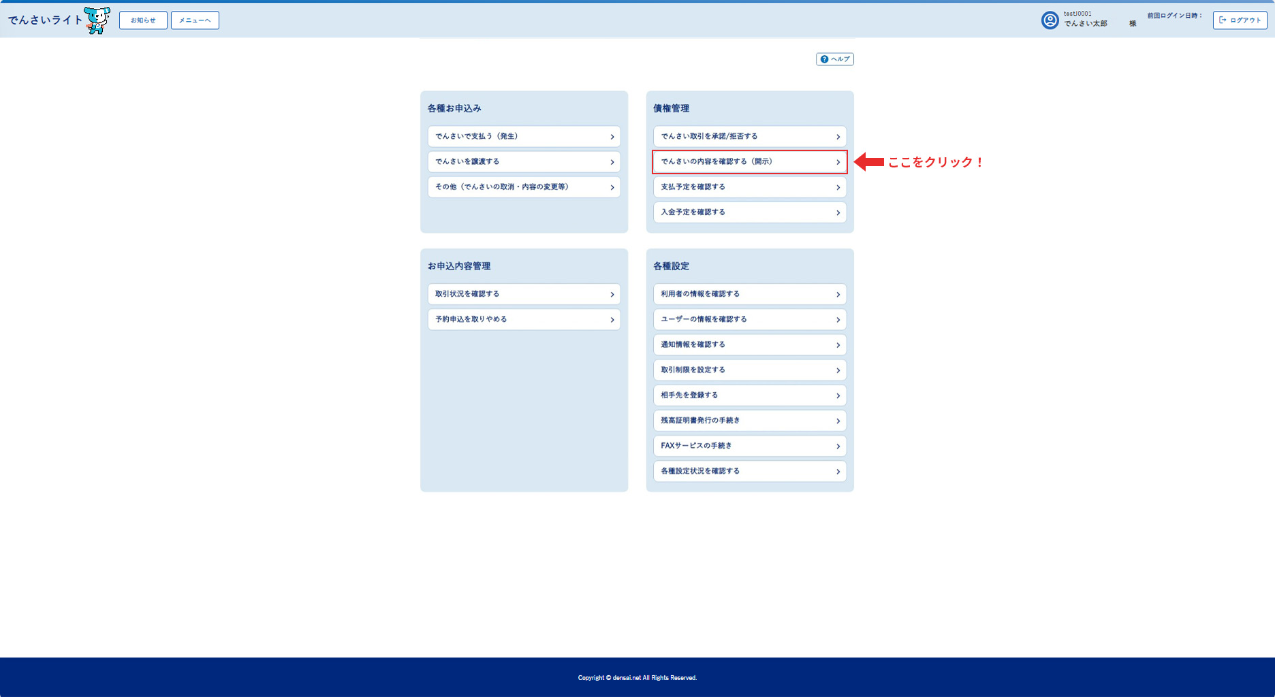Log out with the ログアウト button
Image resolution: width=1275 pixels, height=697 pixels.
click(x=1240, y=20)
